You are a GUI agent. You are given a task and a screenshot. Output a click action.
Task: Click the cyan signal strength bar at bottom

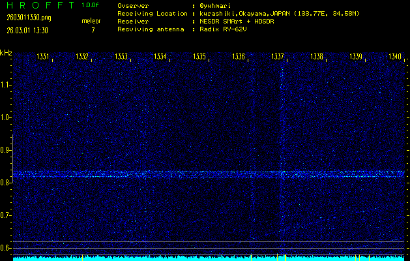click(x=209, y=258)
